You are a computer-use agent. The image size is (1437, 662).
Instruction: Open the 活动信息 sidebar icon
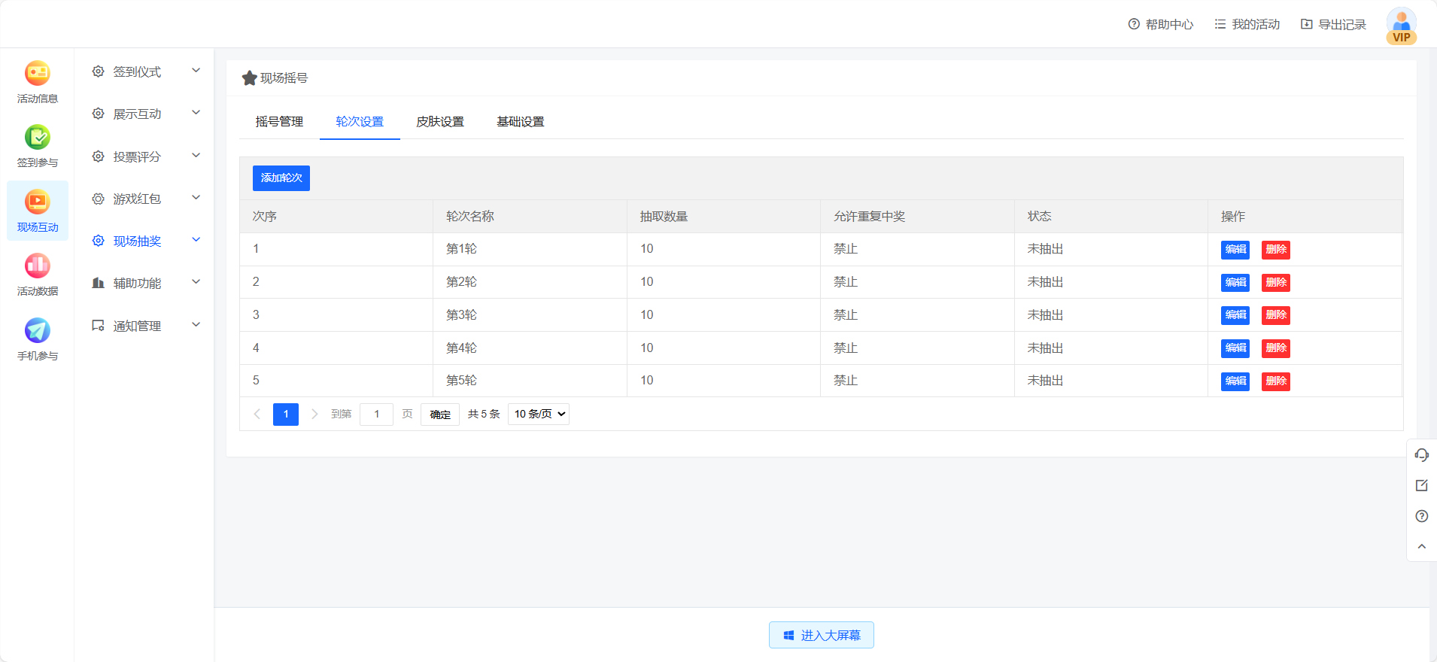click(x=38, y=74)
